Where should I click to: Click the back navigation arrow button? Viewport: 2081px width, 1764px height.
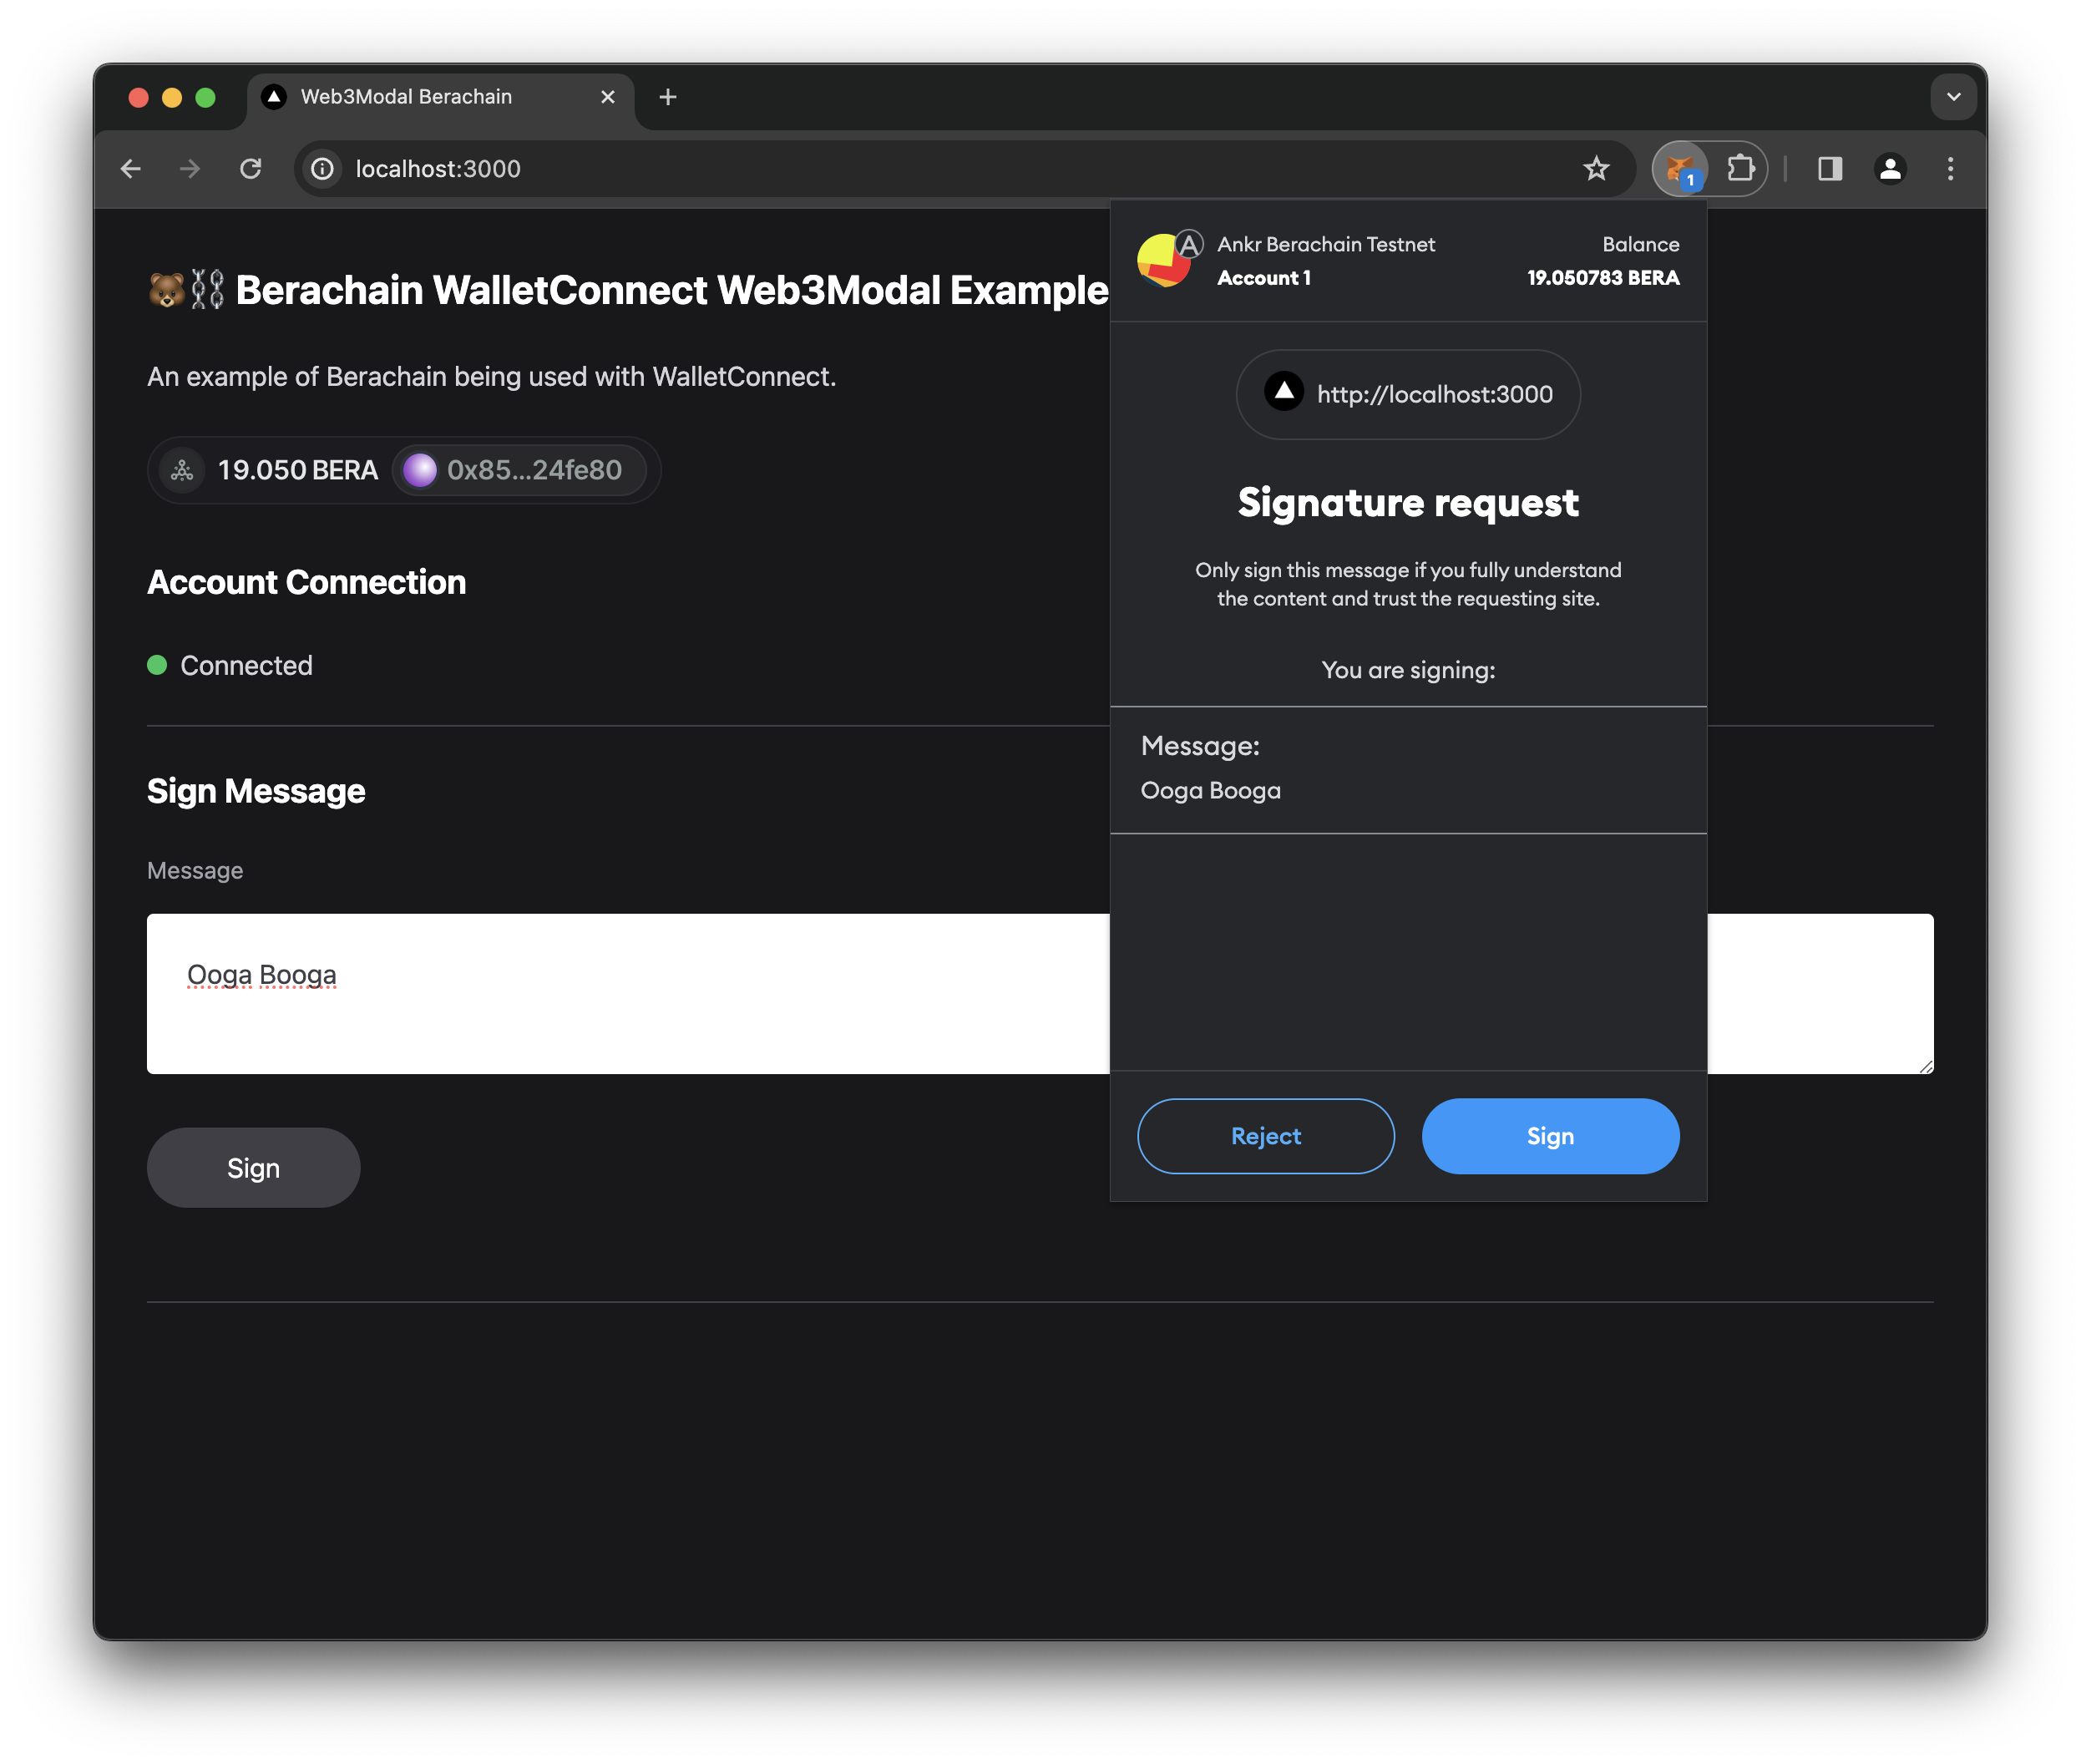[136, 166]
